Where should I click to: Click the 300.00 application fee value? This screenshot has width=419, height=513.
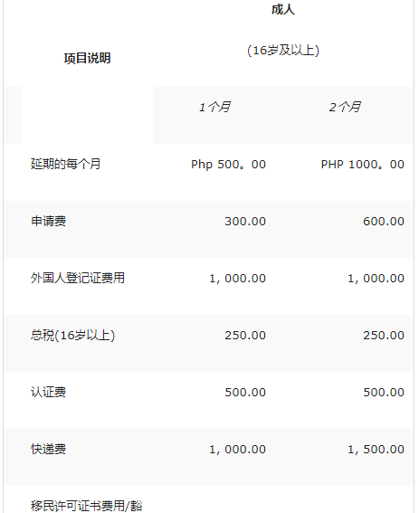coord(245,222)
